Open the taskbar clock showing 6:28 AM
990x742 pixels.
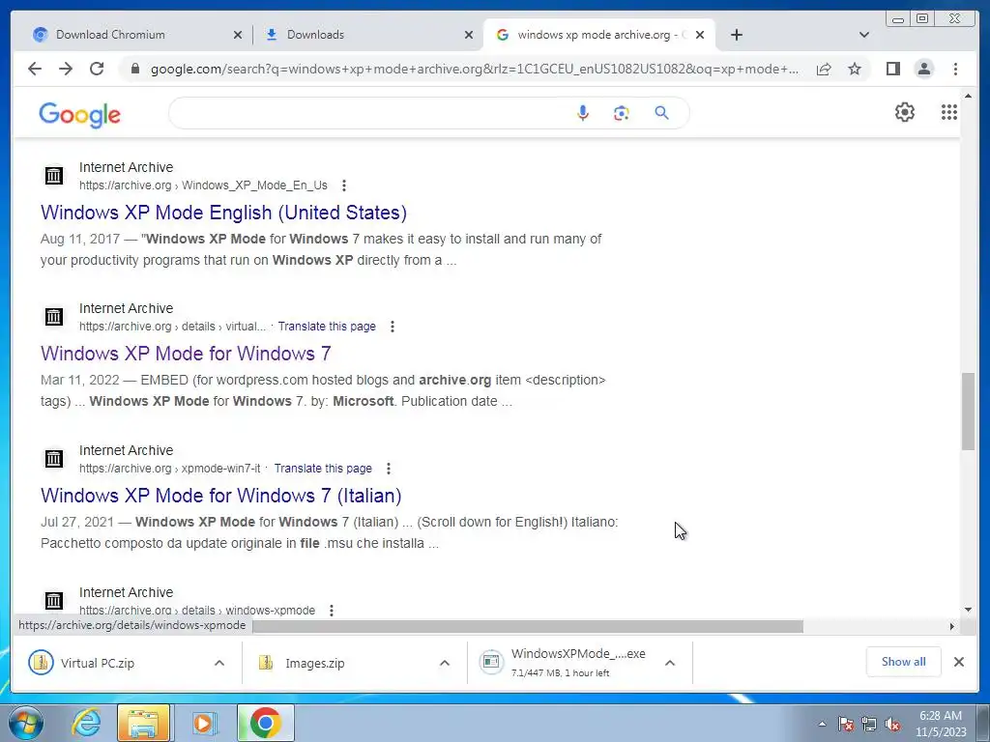click(941, 724)
